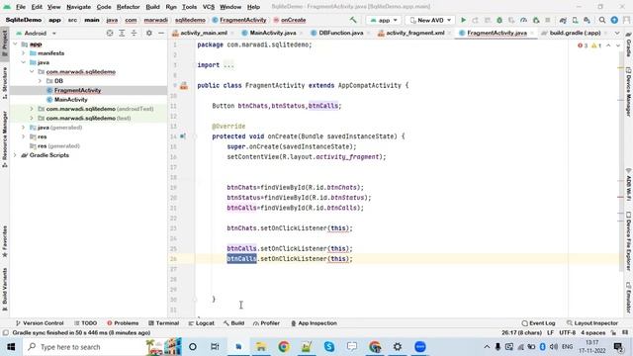This screenshot has width=633, height=356.
Task: Switch to DBFunction.java tab
Action: tap(340, 33)
